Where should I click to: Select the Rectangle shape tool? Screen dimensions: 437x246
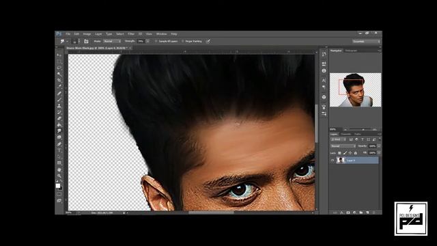tap(59, 163)
